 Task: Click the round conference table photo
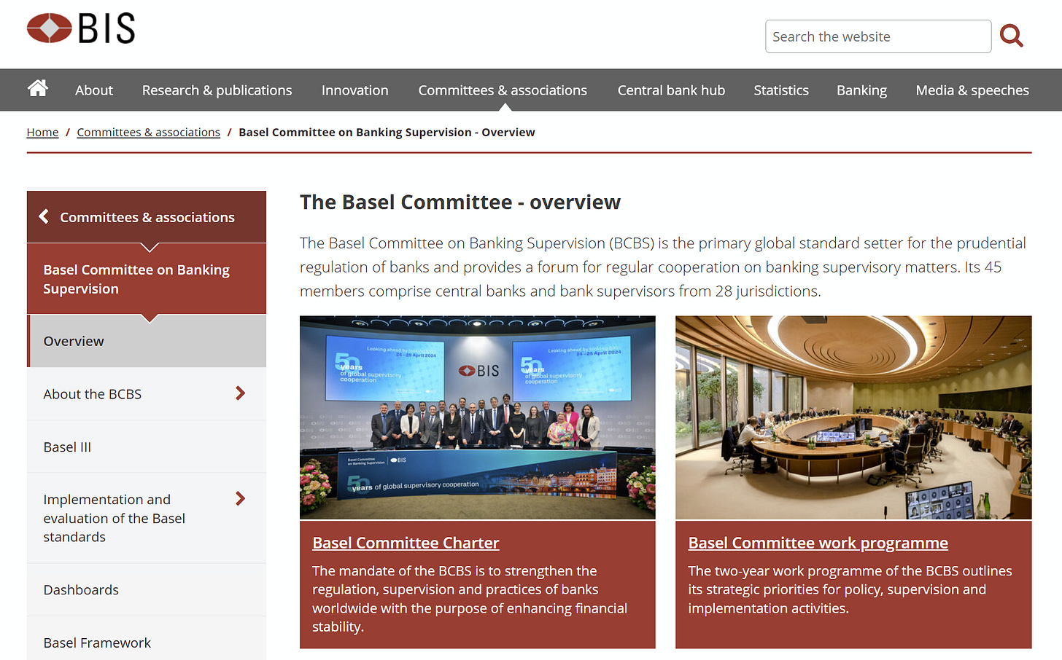[x=853, y=417]
